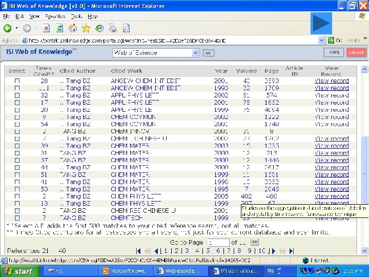Select checkbox for CHEM MATER 2003 row
The height and width of the screenshot is (277, 369).
click(17, 146)
